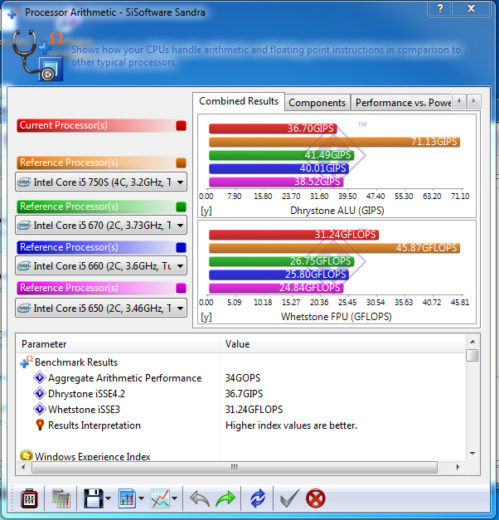Click the 38.52GIPS magenta bar

coord(276,182)
